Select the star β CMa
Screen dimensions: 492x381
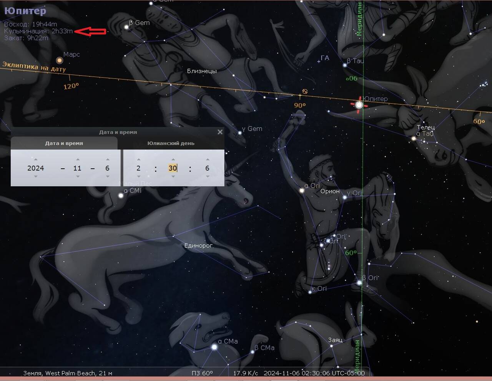click(252, 352)
